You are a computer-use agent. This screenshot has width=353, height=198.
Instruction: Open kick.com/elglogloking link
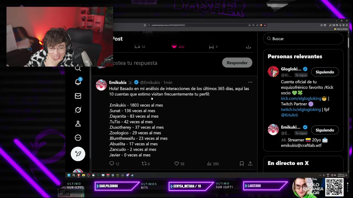(x=301, y=98)
